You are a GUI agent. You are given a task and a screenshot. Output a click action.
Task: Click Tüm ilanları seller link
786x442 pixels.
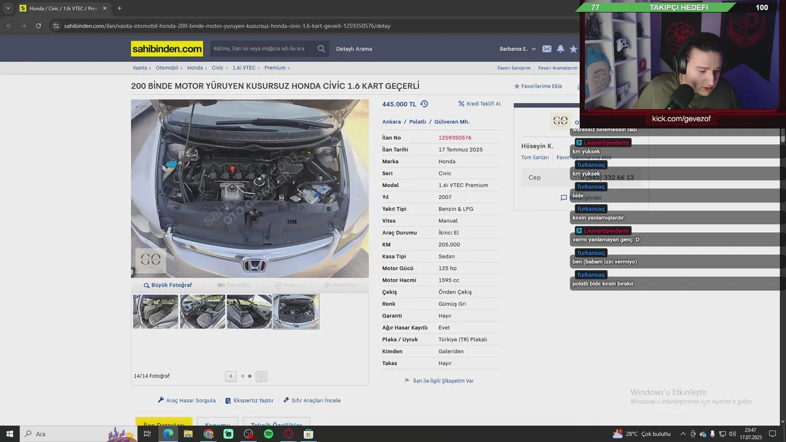(535, 158)
